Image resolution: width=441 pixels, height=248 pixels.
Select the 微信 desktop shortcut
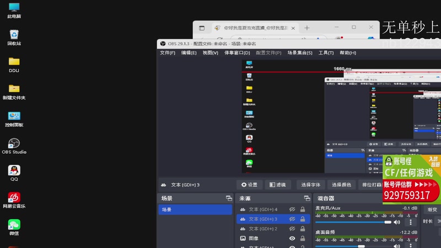(14, 227)
